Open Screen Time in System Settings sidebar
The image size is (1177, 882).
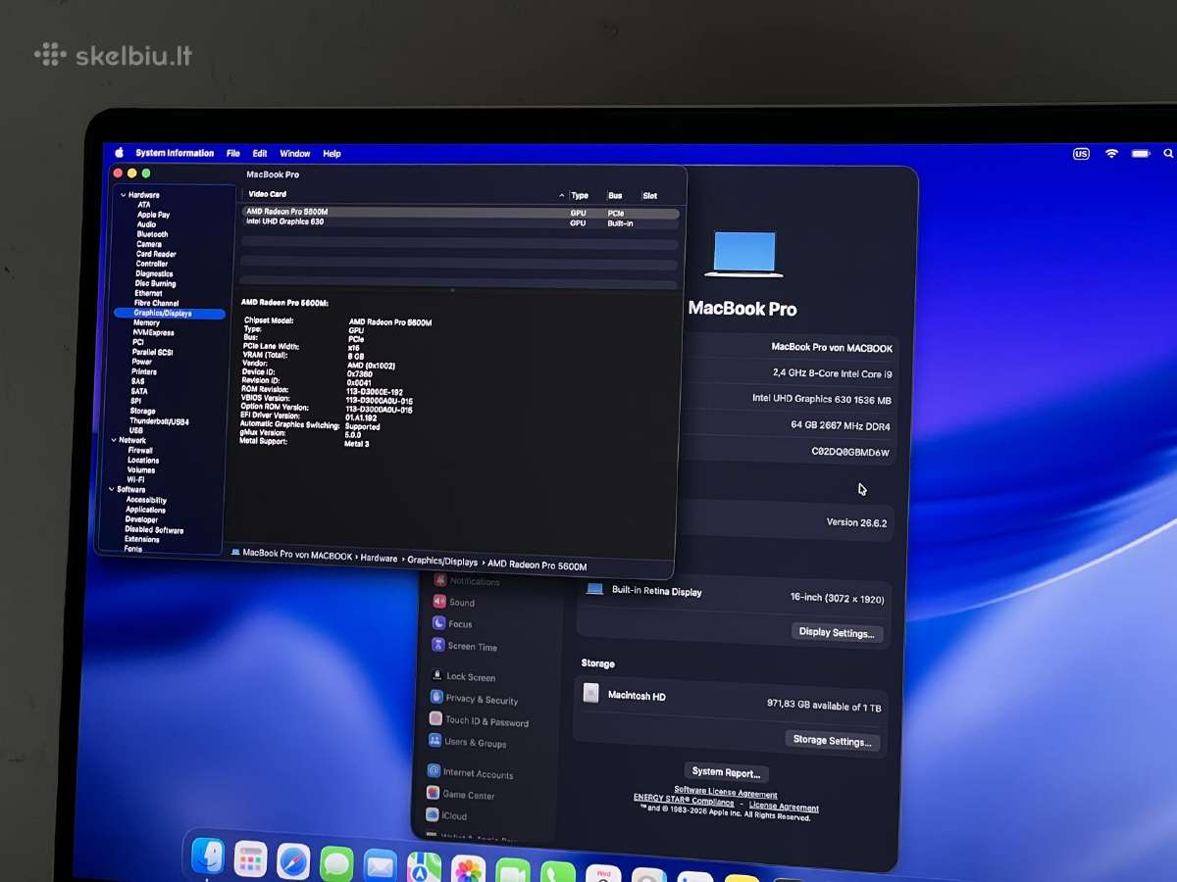(x=465, y=646)
